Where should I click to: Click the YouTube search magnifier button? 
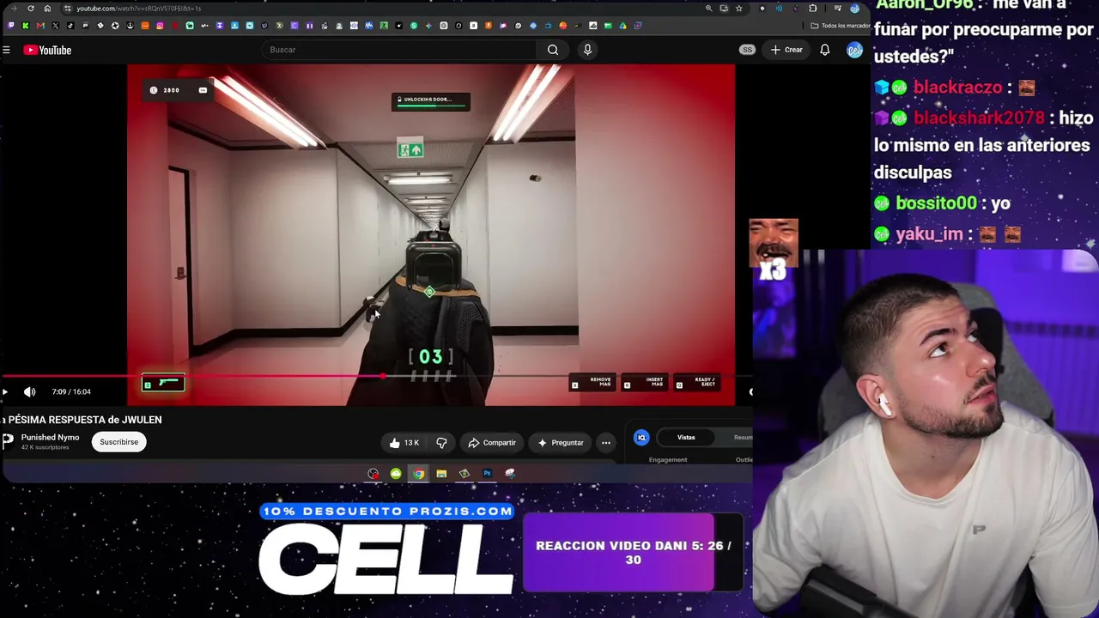tap(553, 50)
